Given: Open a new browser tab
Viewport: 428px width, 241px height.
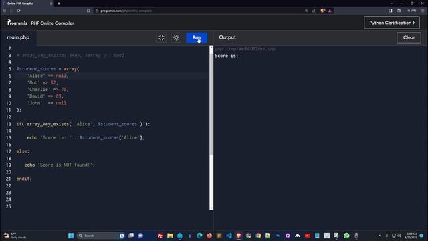Looking at the screenshot, I should click(x=59, y=3).
